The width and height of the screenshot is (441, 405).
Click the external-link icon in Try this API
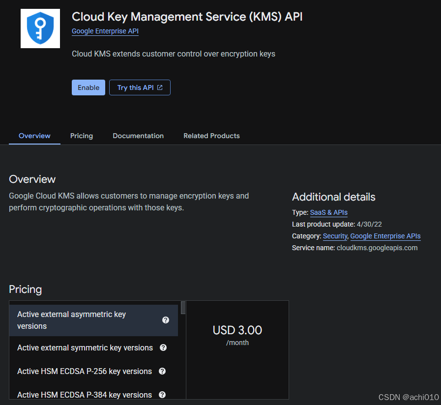click(x=160, y=87)
